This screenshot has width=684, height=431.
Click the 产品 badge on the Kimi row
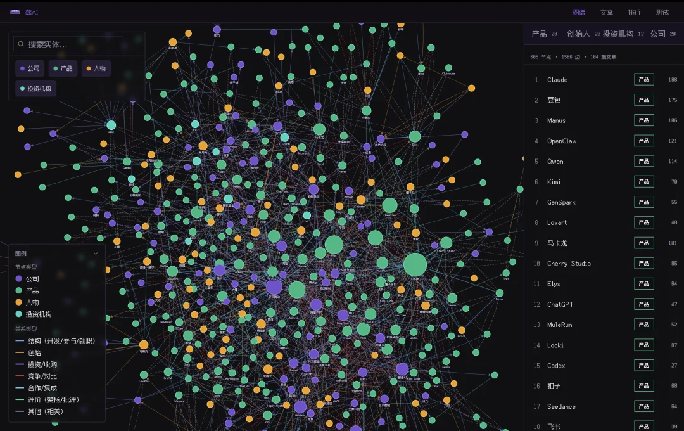644,182
